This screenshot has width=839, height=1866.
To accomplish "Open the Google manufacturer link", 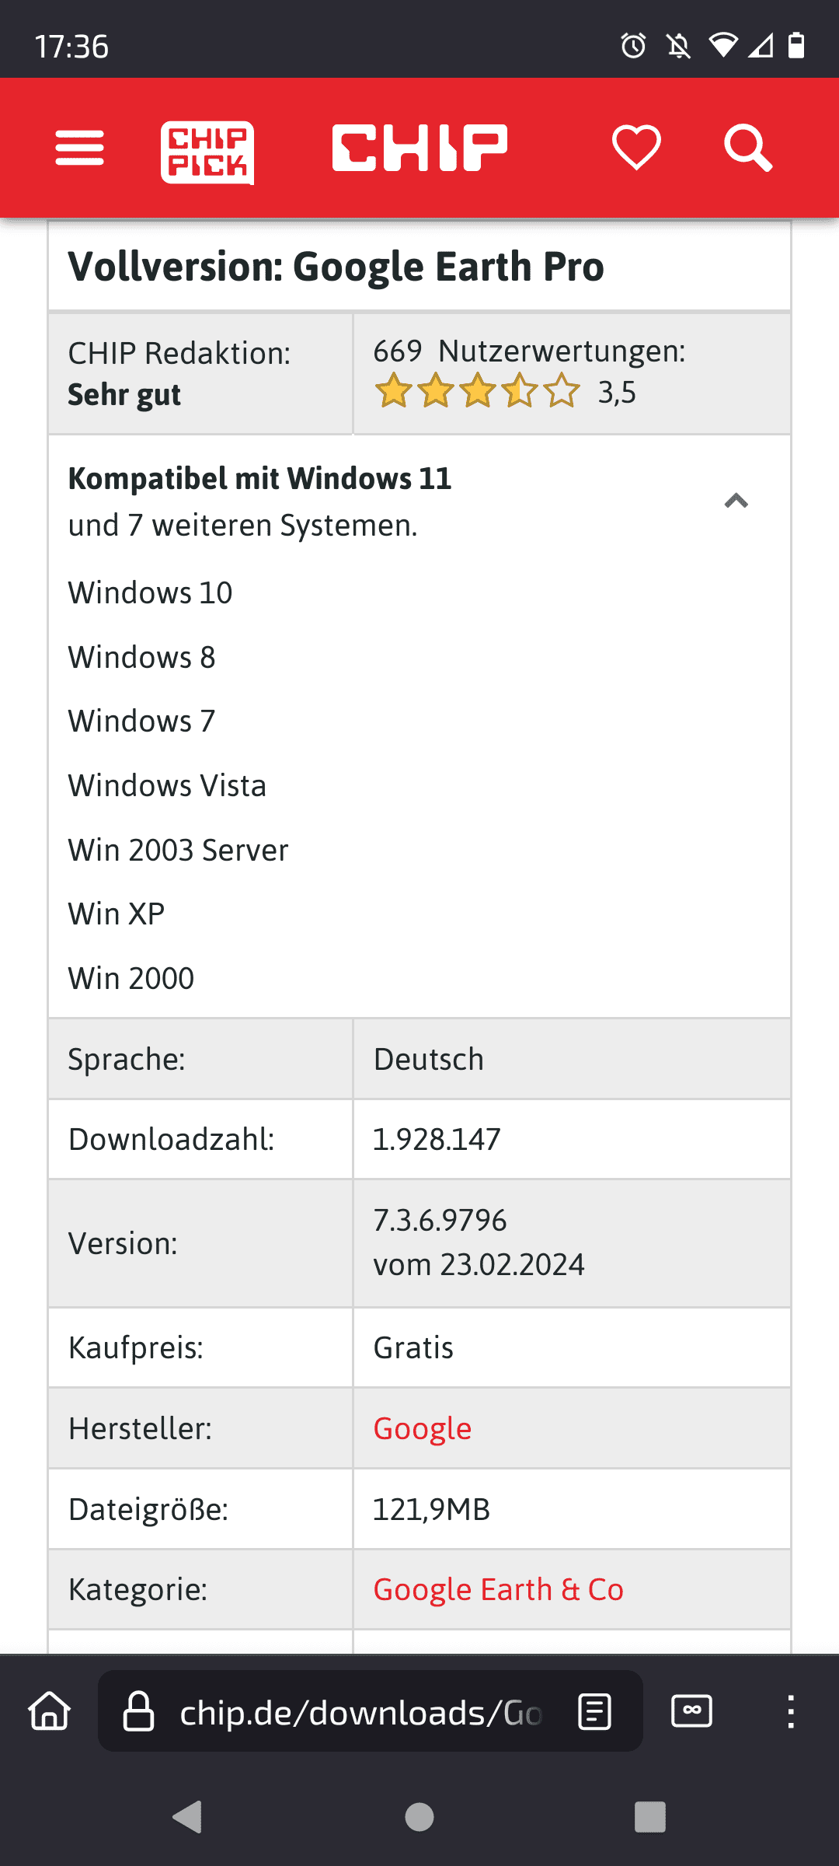I will coord(423,1428).
